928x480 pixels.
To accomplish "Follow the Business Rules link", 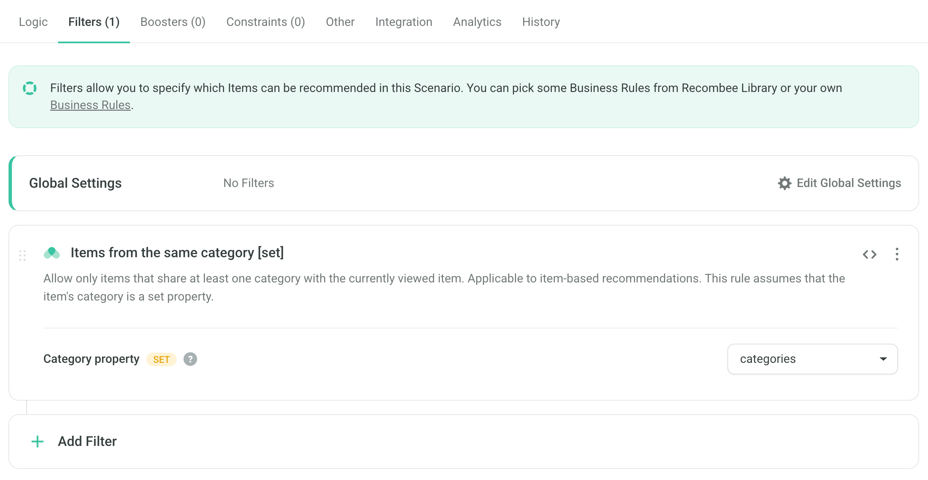I will tap(90, 105).
